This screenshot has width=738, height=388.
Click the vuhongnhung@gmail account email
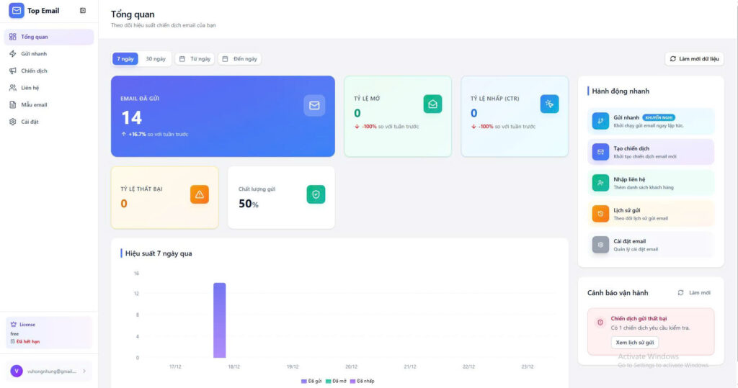click(51, 371)
